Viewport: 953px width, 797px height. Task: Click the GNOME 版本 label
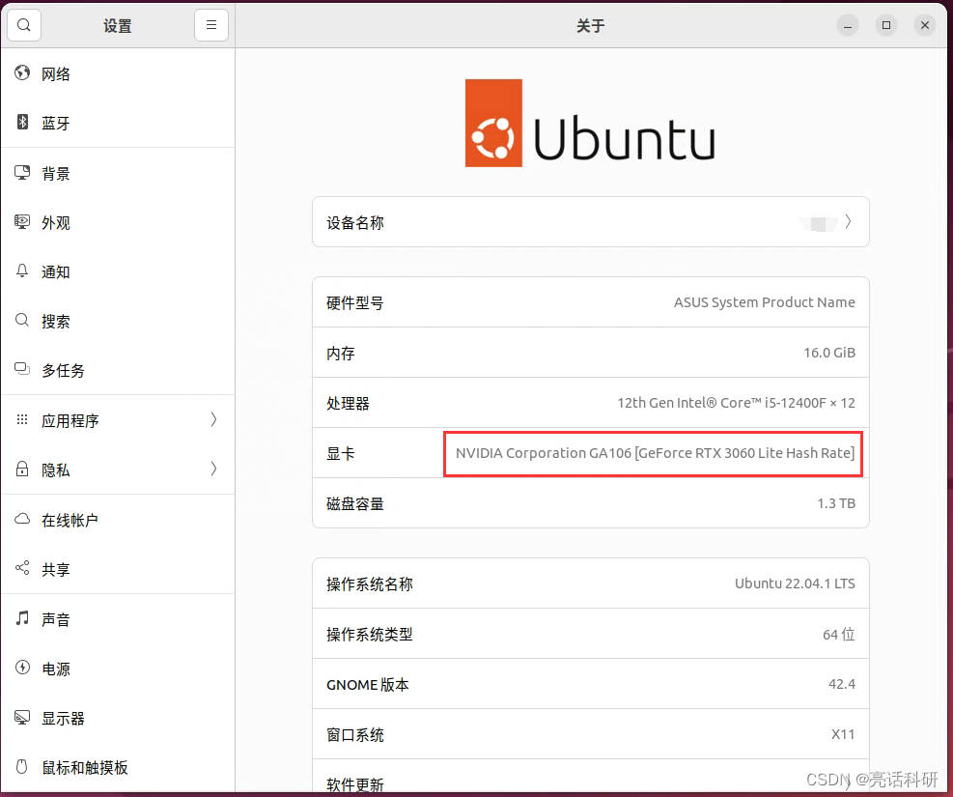tap(367, 685)
